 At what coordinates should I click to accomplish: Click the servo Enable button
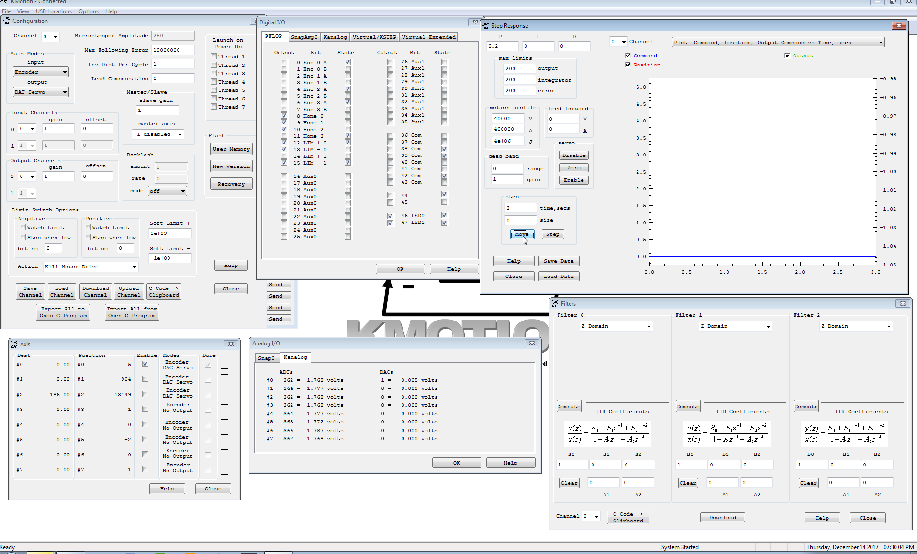tap(573, 180)
